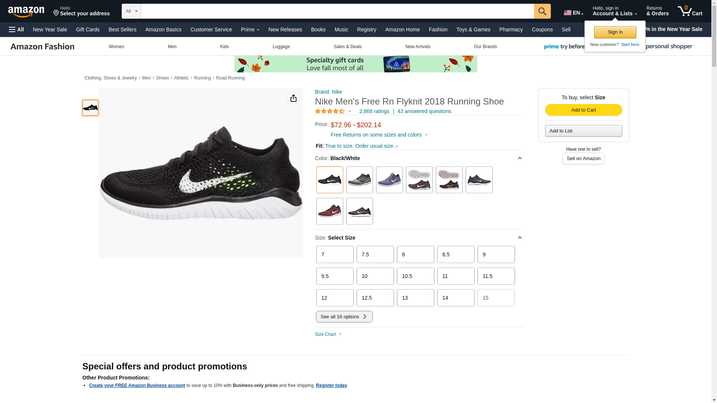Select shoe size 8.5
The width and height of the screenshot is (717, 403).
click(x=456, y=254)
